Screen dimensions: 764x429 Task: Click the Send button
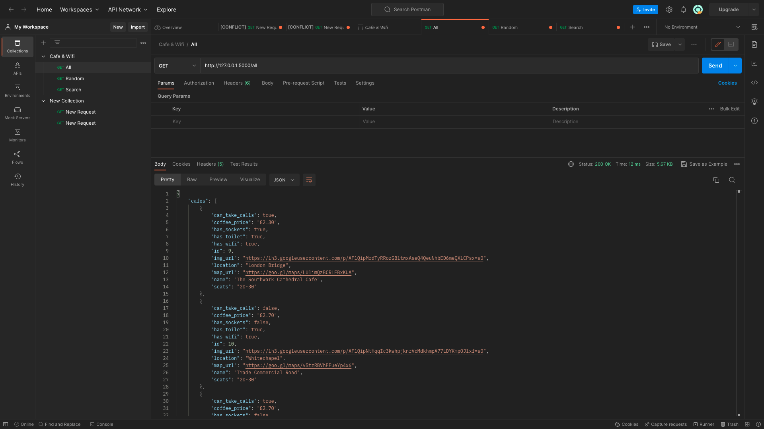715,66
